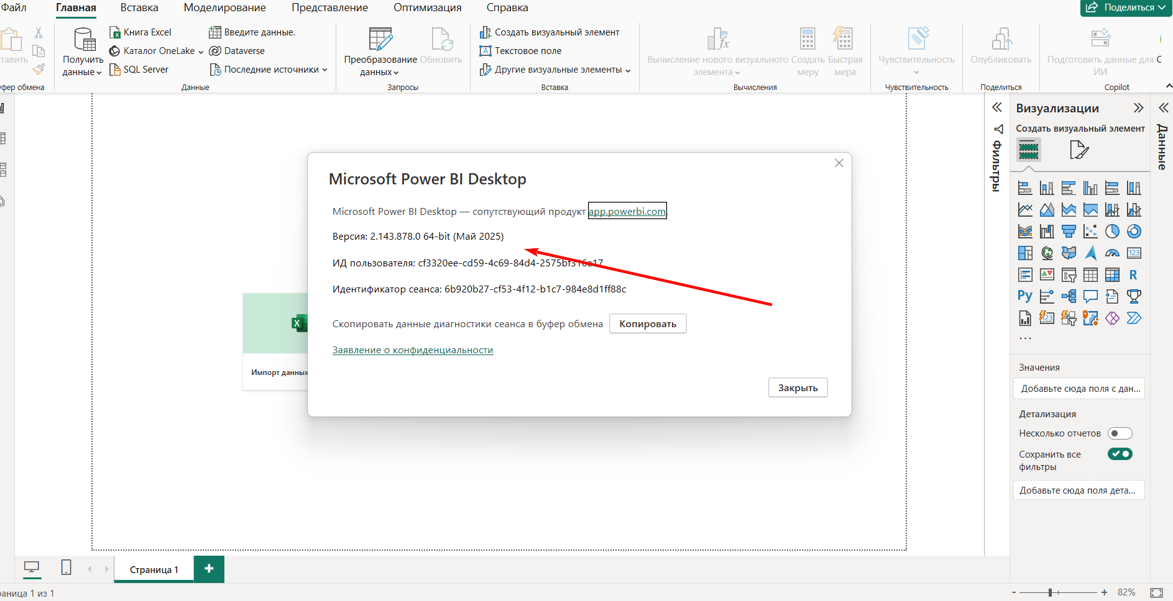Open the more visuals ellipsis in Визуализации panel

(1025, 338)
